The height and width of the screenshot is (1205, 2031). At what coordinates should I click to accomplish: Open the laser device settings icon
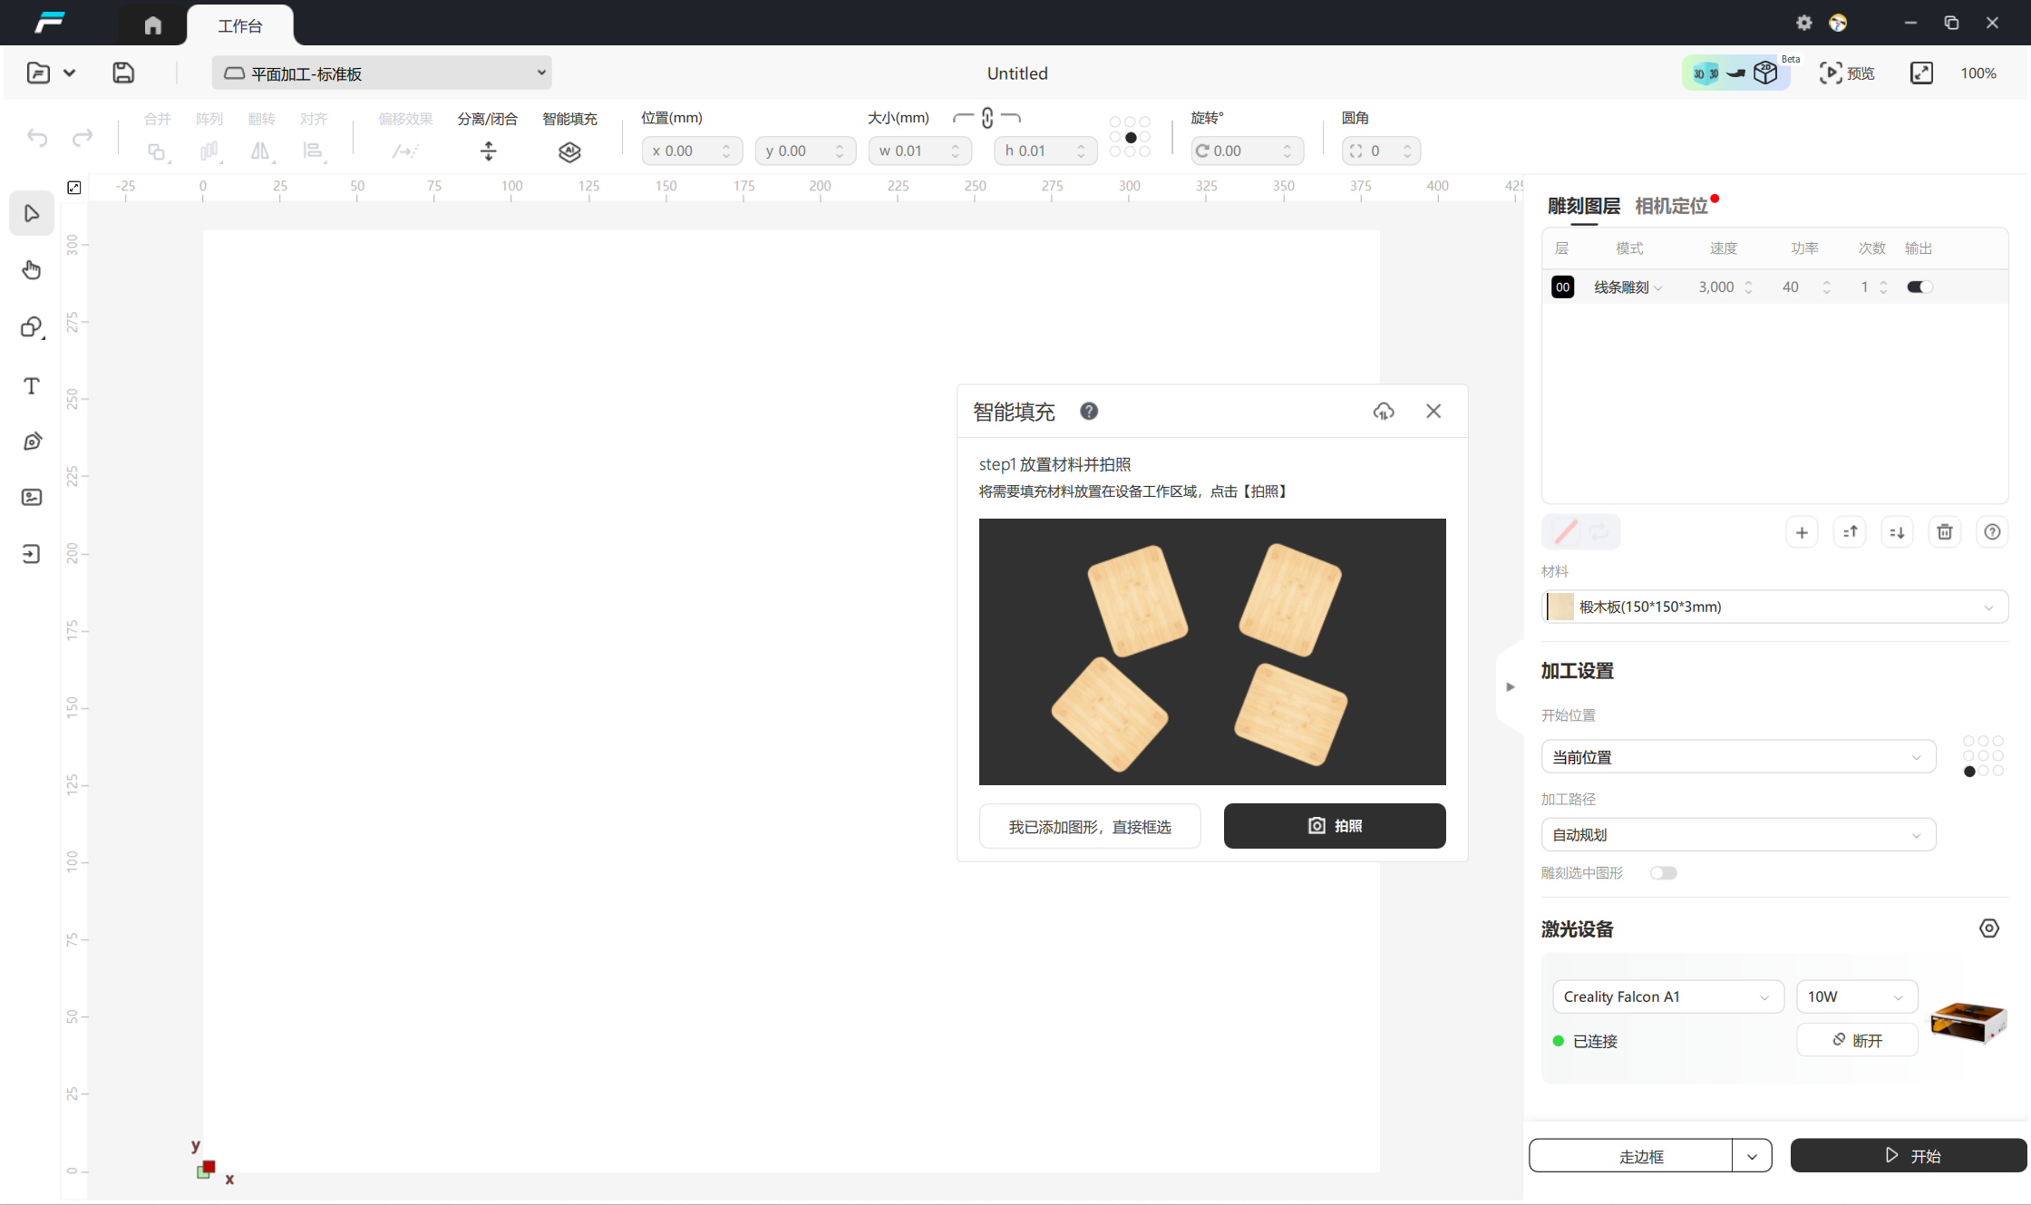(1988, 928)
